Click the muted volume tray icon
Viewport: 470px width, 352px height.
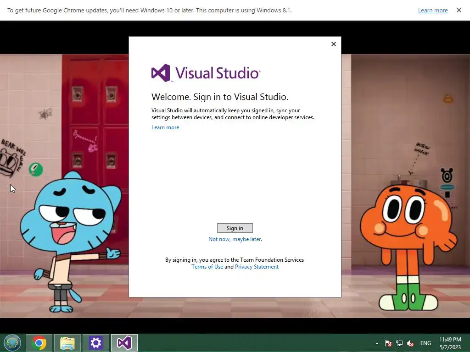pyautogui.click(x=410, y=343)
